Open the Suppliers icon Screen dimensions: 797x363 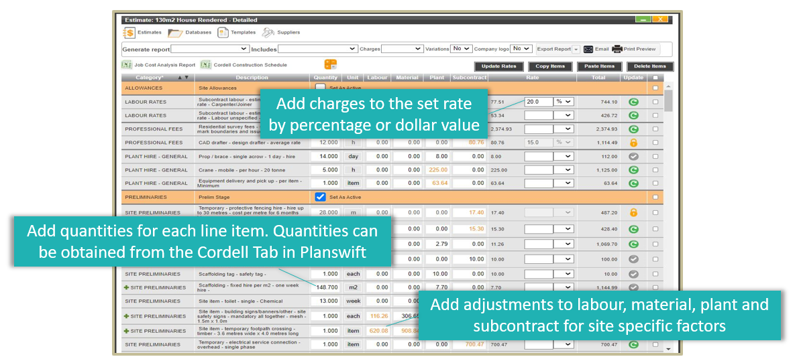tap(268, 33)
